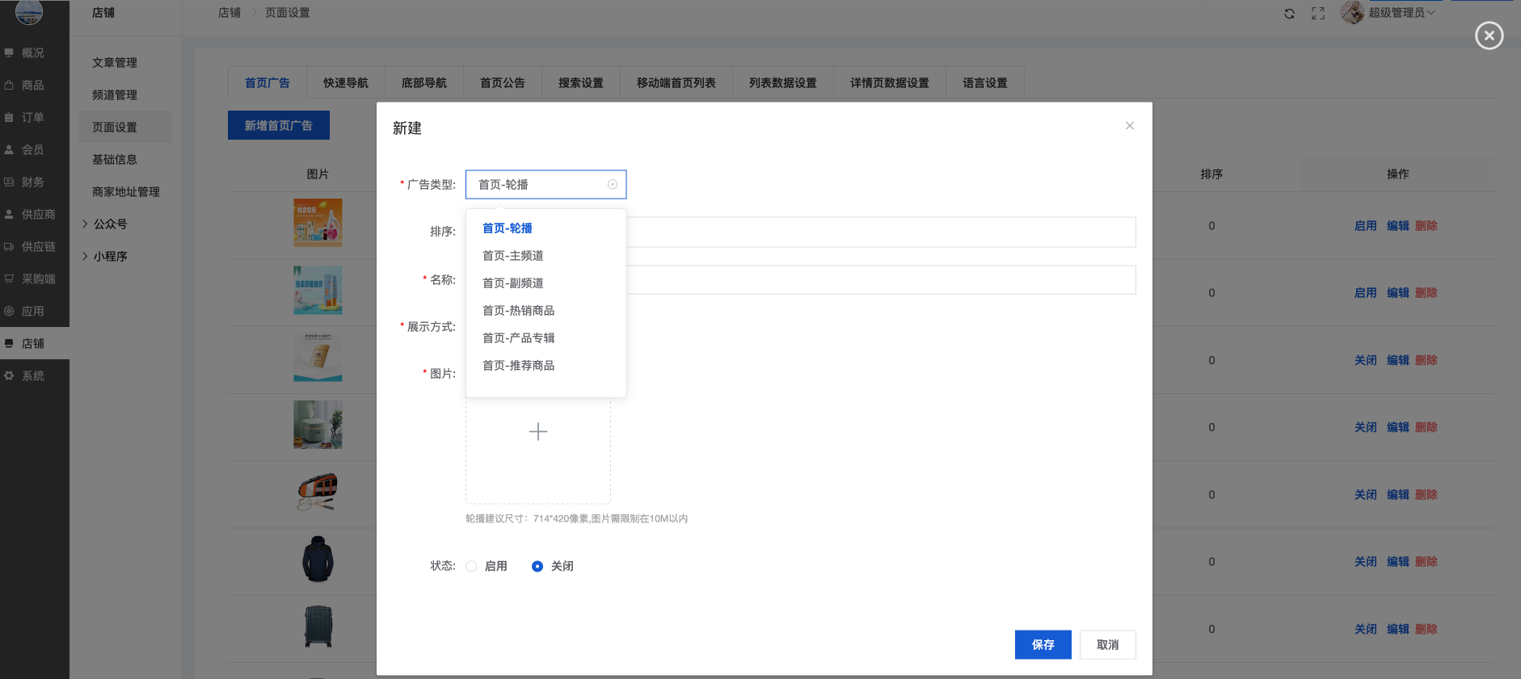Open 订单 section icon in sidebar

point(10,118)
